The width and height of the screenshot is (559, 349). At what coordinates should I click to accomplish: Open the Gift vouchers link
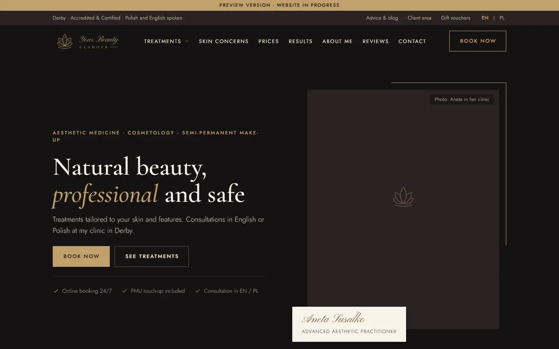(x=456, y=18)
